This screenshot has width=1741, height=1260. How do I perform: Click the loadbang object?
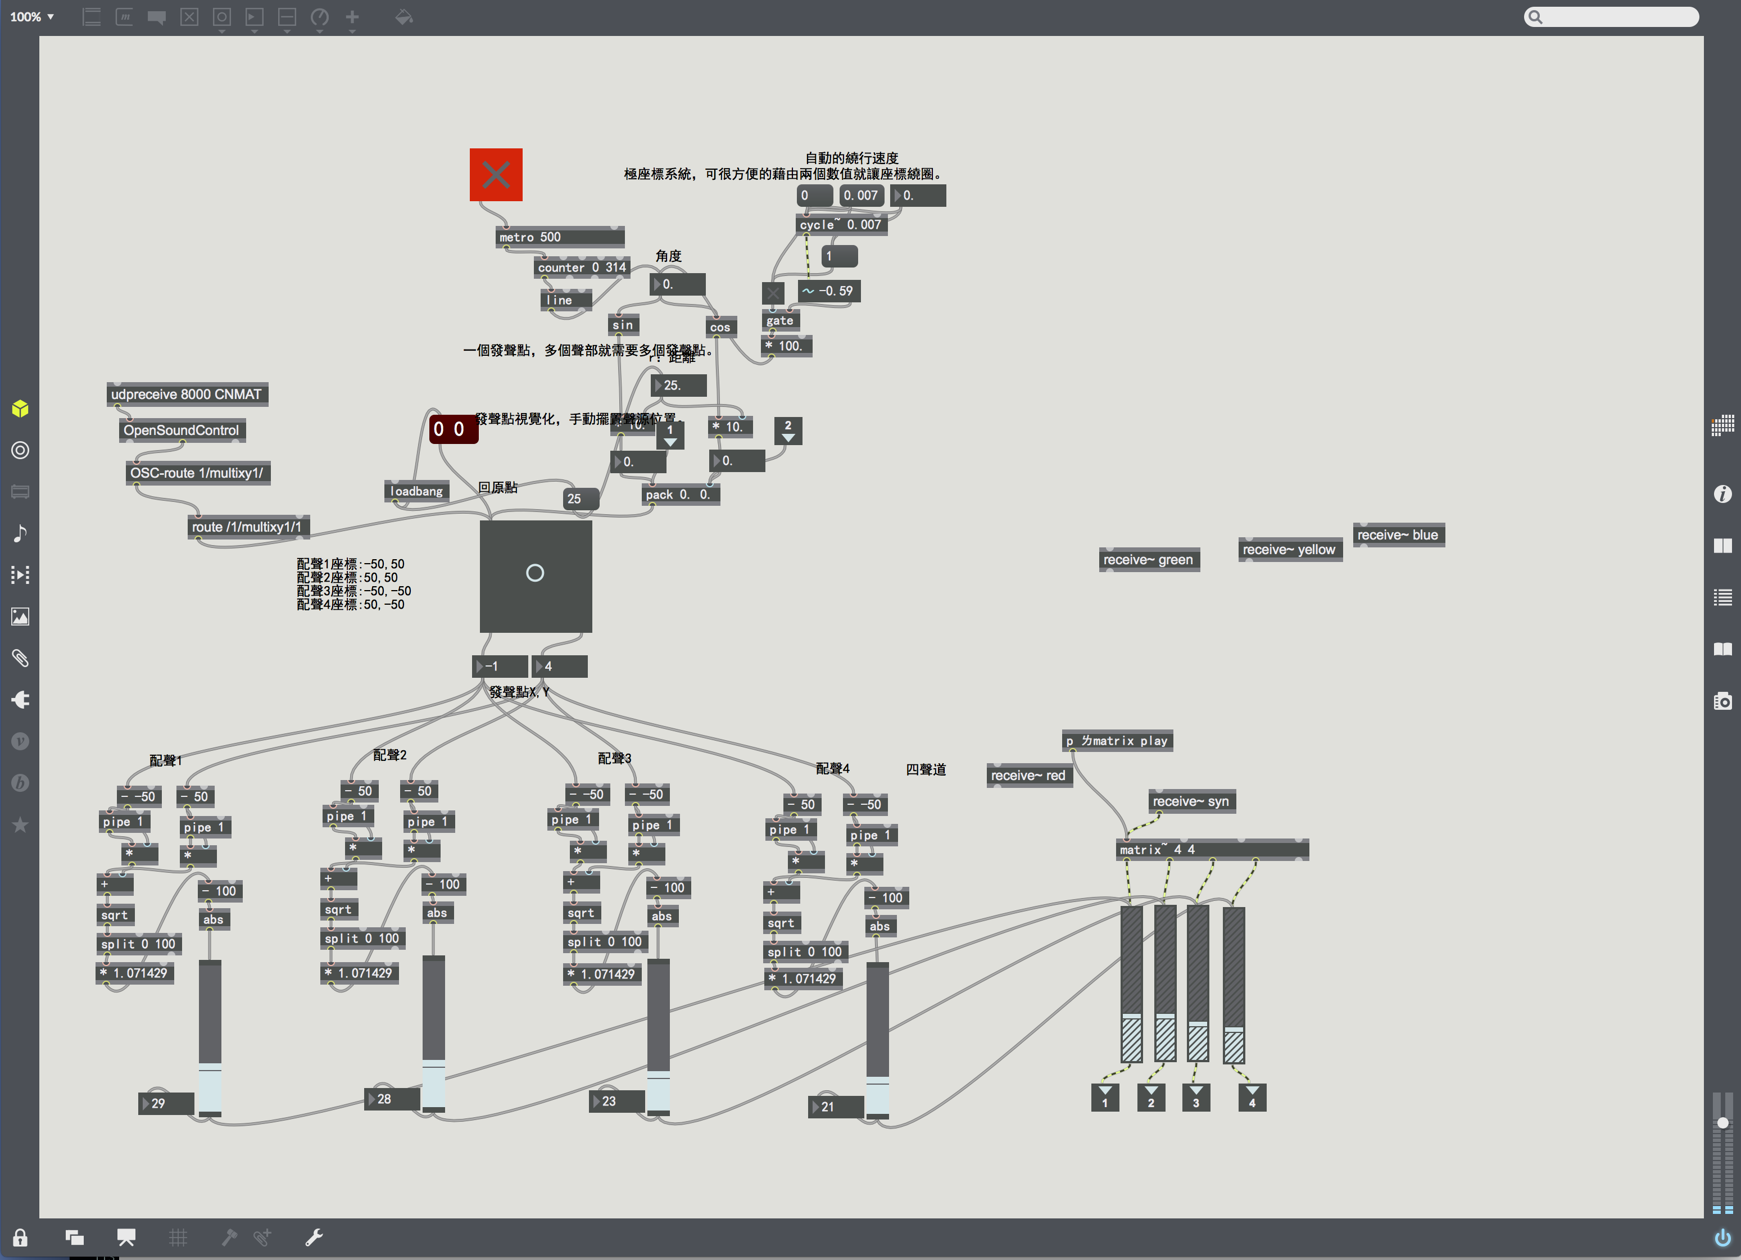tap(416, 491)
